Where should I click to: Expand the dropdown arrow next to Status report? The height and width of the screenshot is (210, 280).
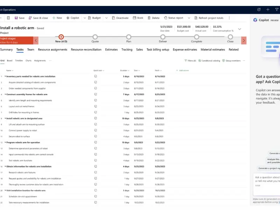pos(189,18)
